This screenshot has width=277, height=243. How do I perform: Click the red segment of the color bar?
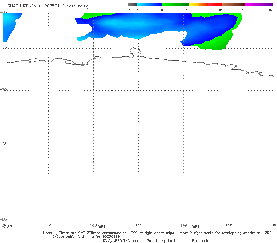coord(215,4)
